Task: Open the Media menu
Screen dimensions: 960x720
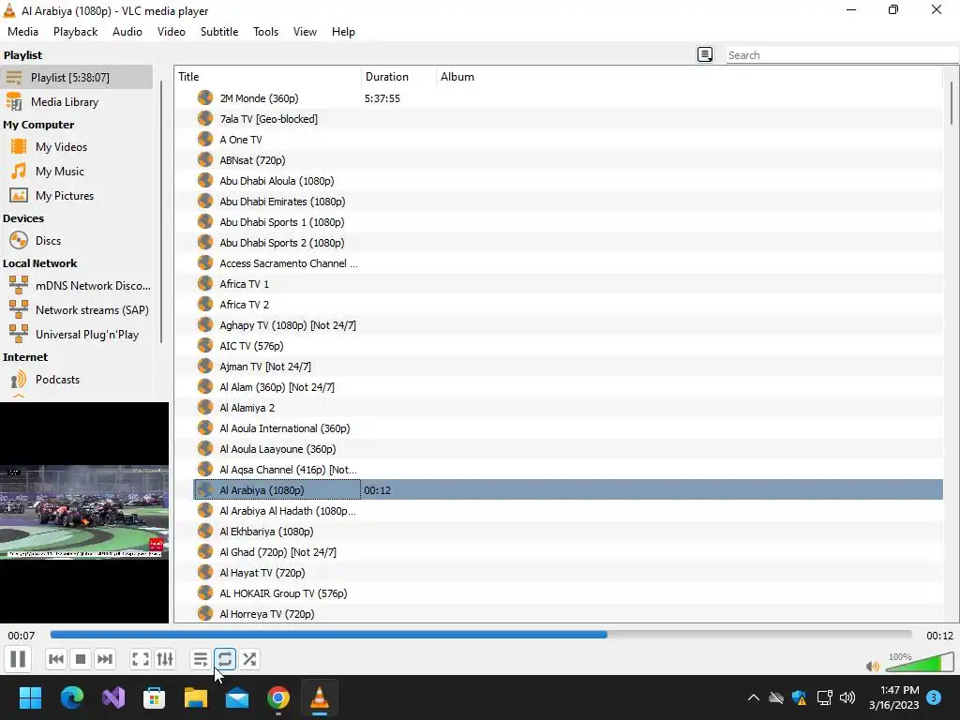Action: click(22, 32)
